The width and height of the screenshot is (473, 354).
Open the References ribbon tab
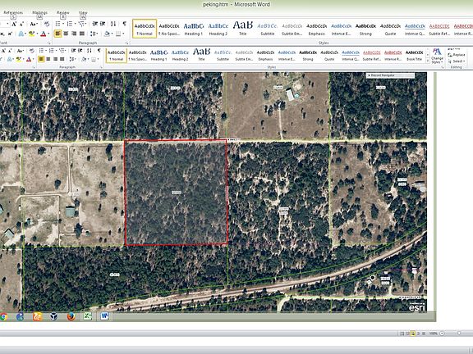13,12
